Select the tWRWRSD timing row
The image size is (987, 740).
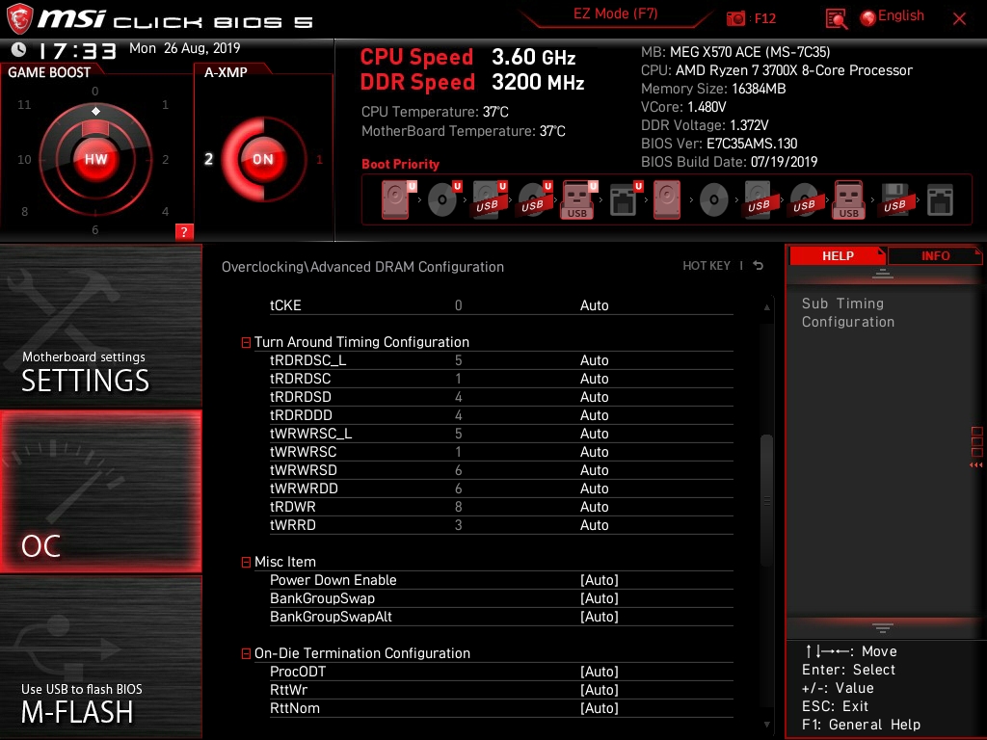point(501,470)
